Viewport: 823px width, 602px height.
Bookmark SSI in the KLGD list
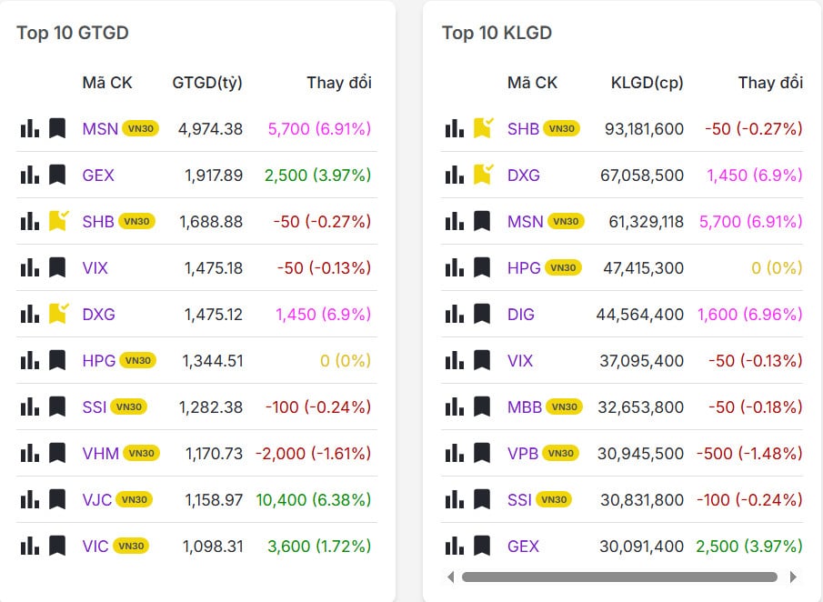point(482,499)
